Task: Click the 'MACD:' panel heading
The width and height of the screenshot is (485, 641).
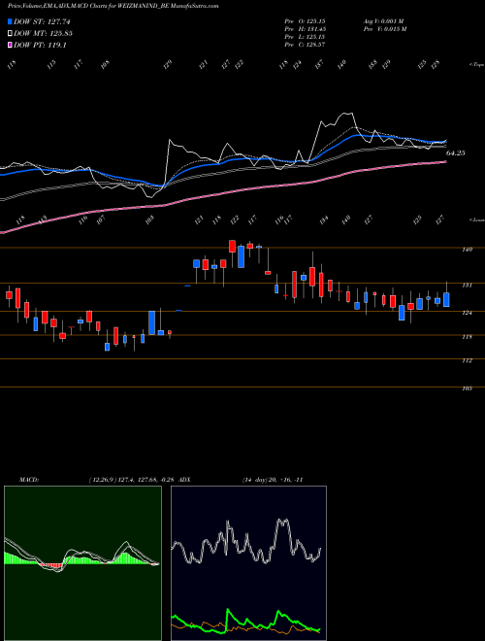Action: click(28, 480)
